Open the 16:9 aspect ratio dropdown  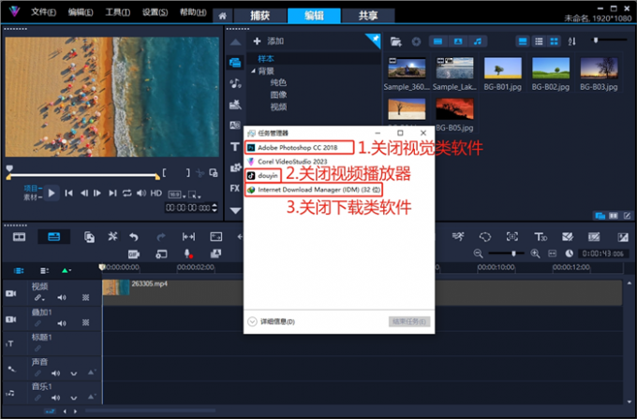(177, 195)
